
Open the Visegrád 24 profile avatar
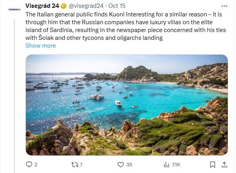14,9
